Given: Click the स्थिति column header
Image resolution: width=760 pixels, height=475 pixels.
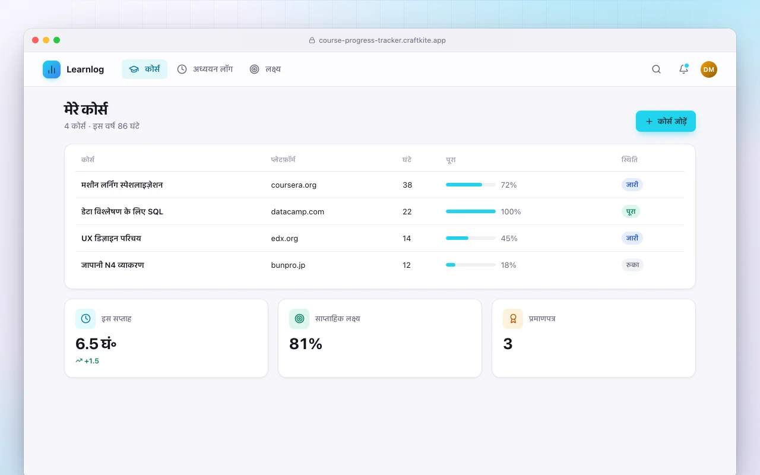Looking at the screenshot, I should pyautogui.click(x=630, y=160).
